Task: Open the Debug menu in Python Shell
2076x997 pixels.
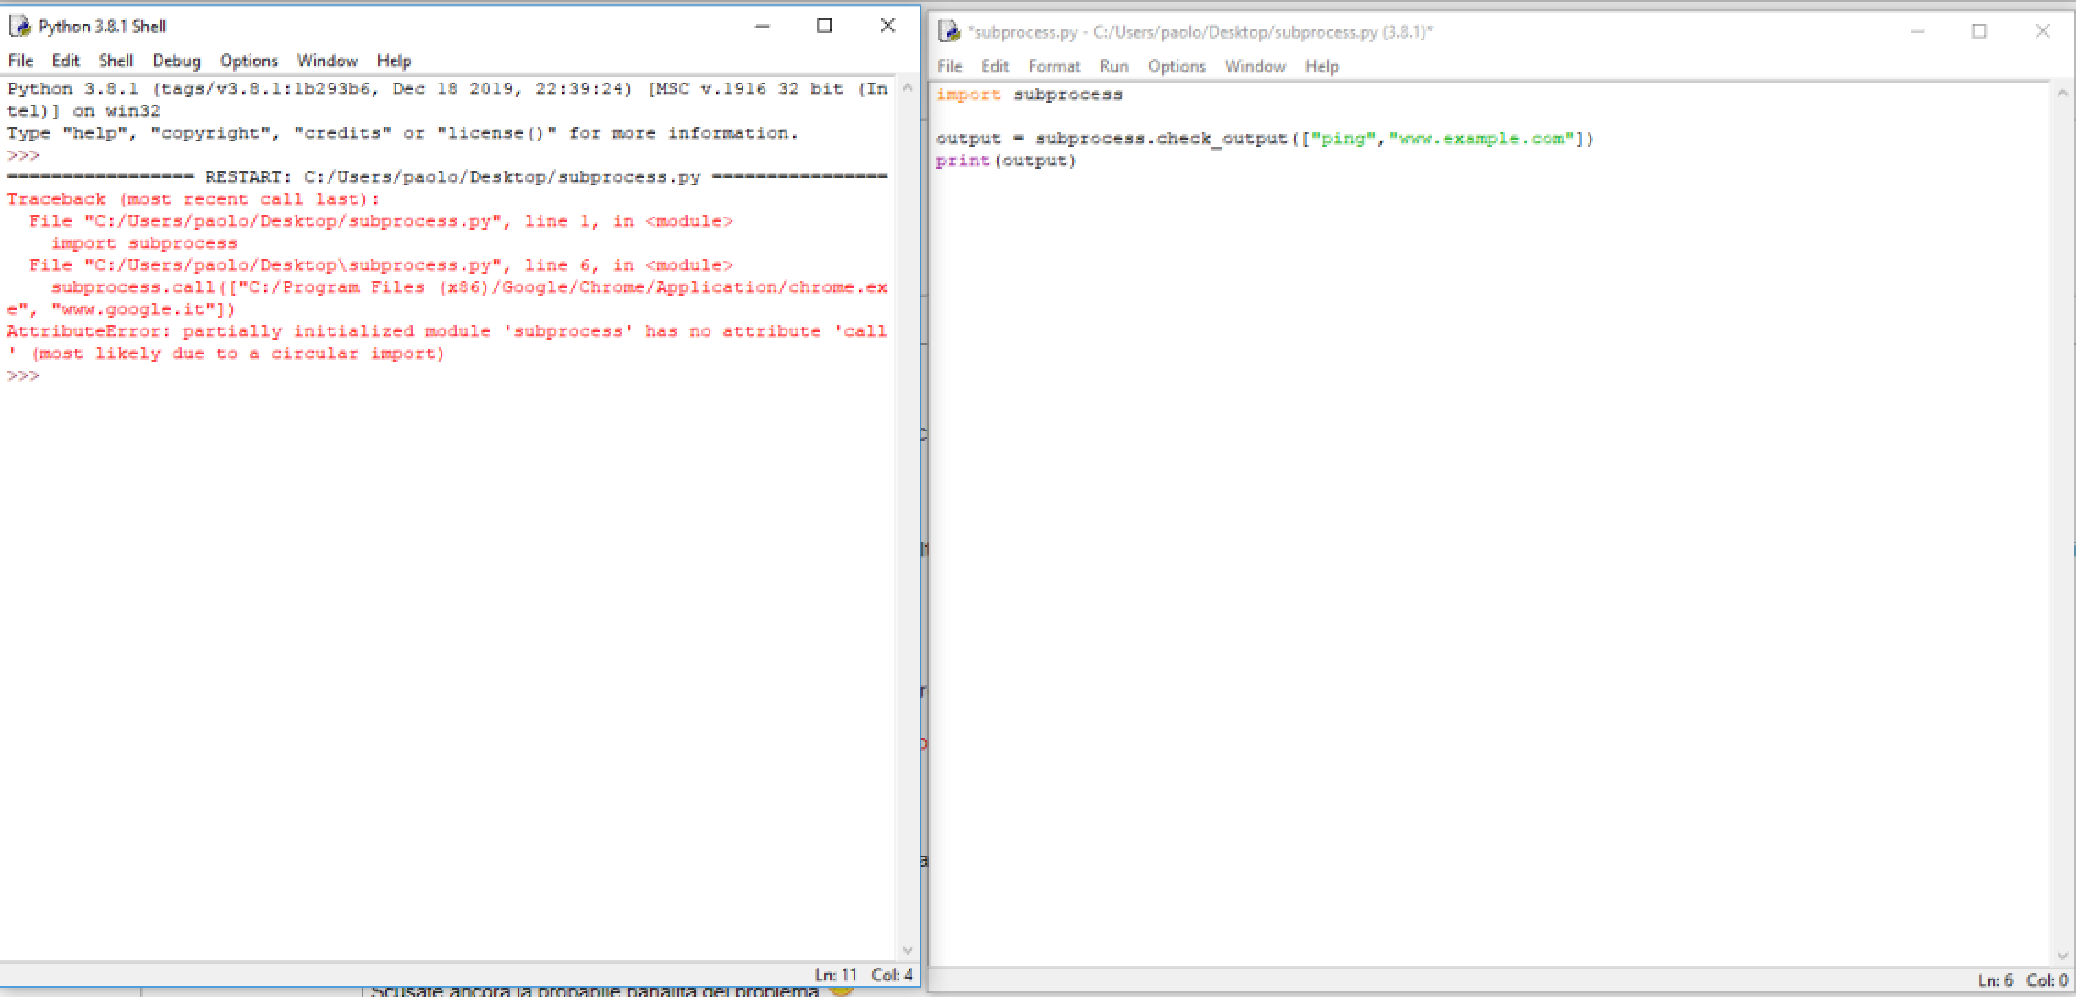Action: [x=176, y=61]
